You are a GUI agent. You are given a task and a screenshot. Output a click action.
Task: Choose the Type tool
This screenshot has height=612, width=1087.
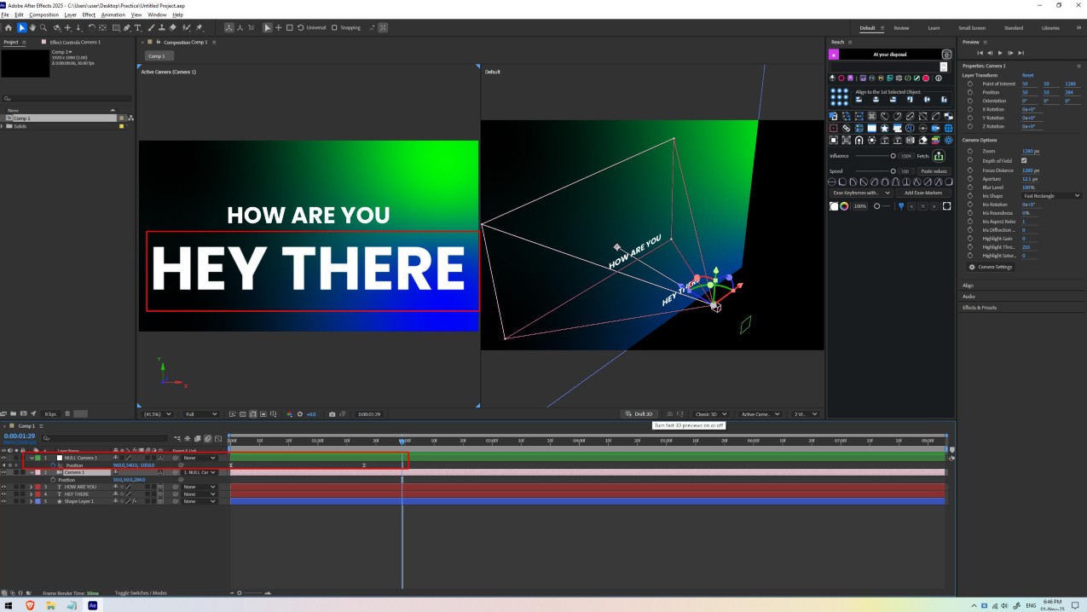point(138,28)
